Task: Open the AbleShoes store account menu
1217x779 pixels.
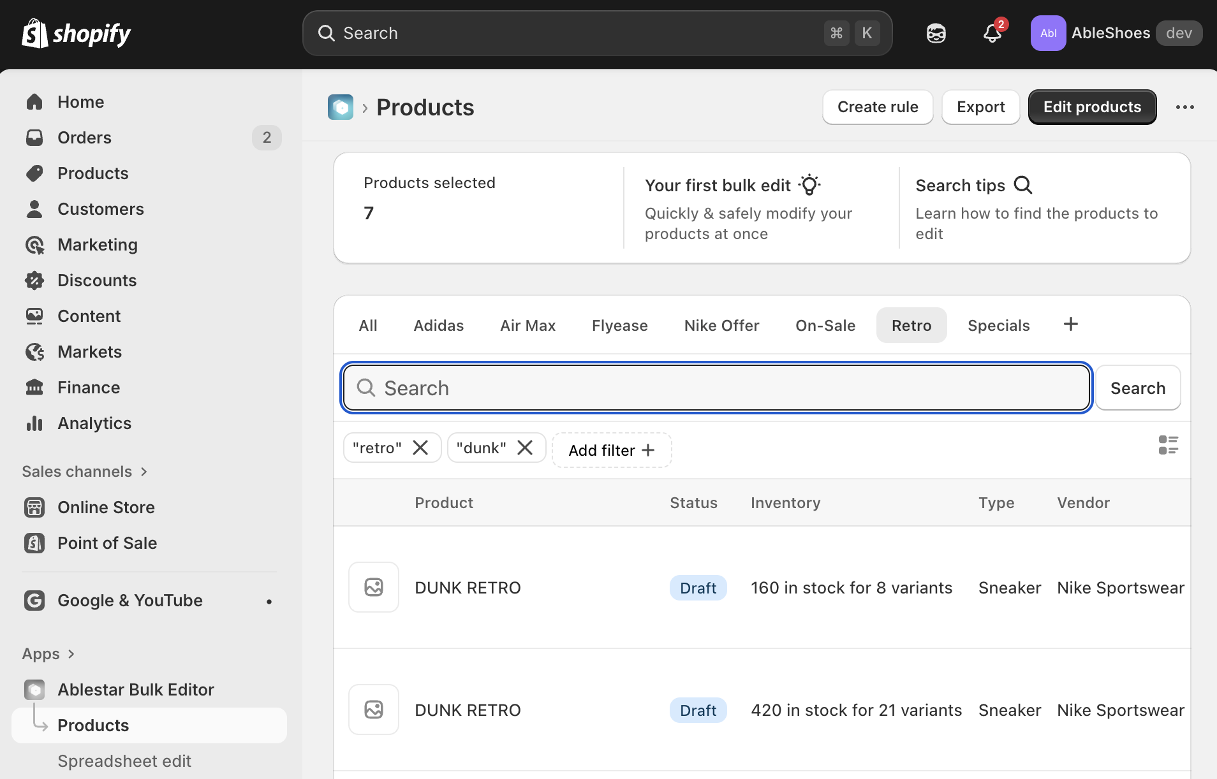Action: click(1116, 33)
